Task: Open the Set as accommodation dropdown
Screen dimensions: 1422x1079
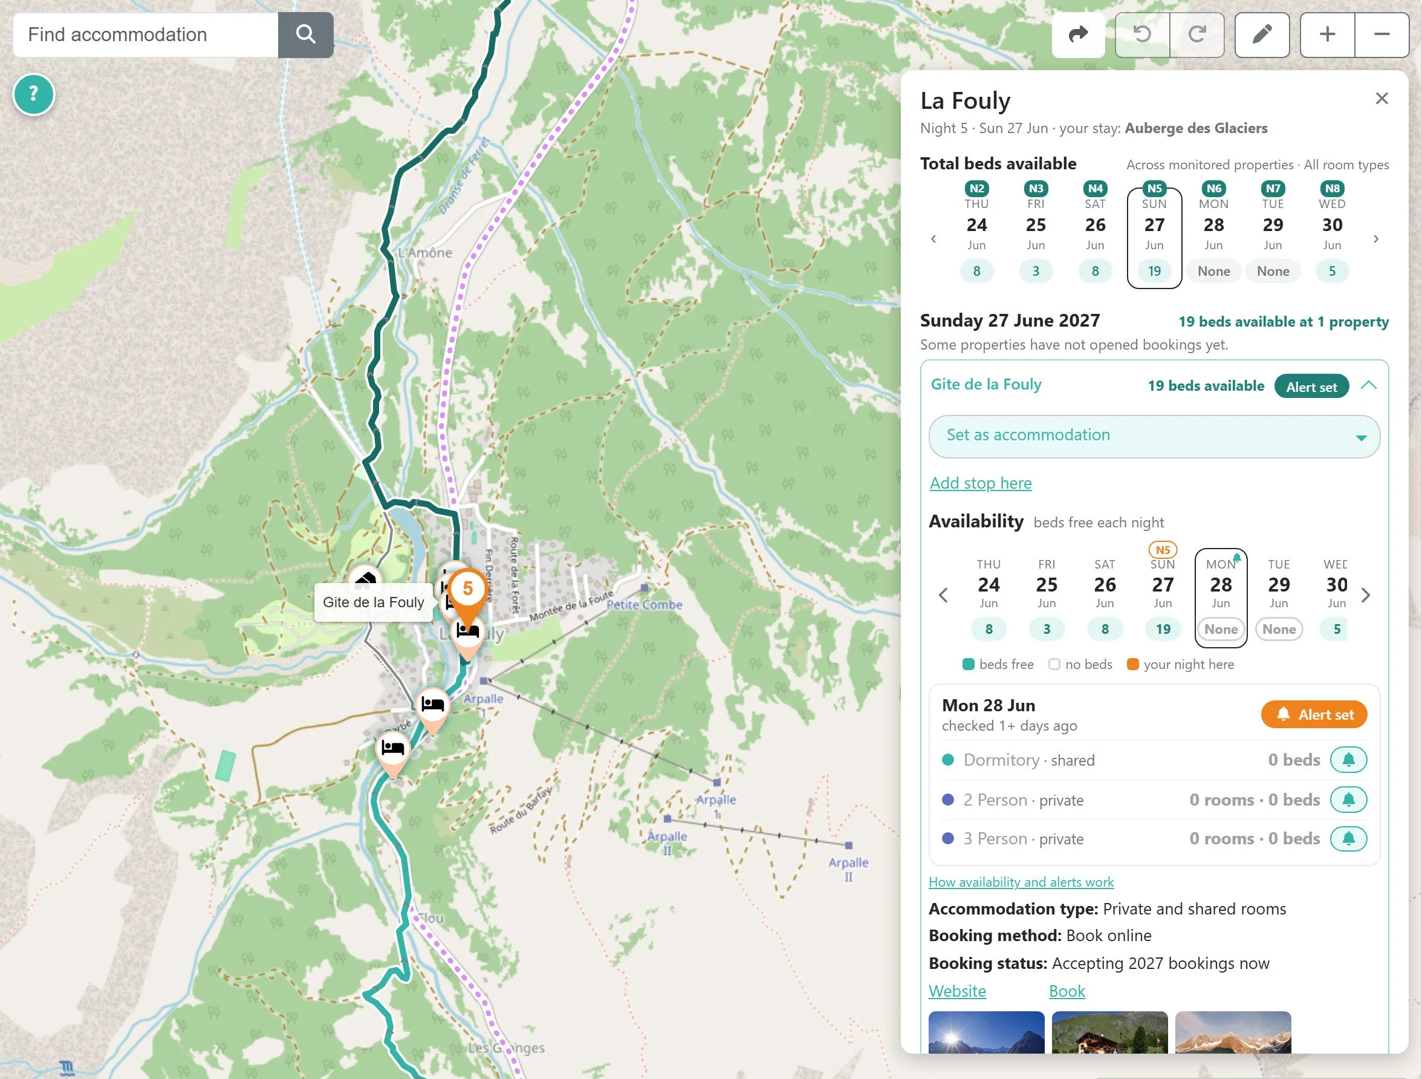Action: tap(1154, 437)
